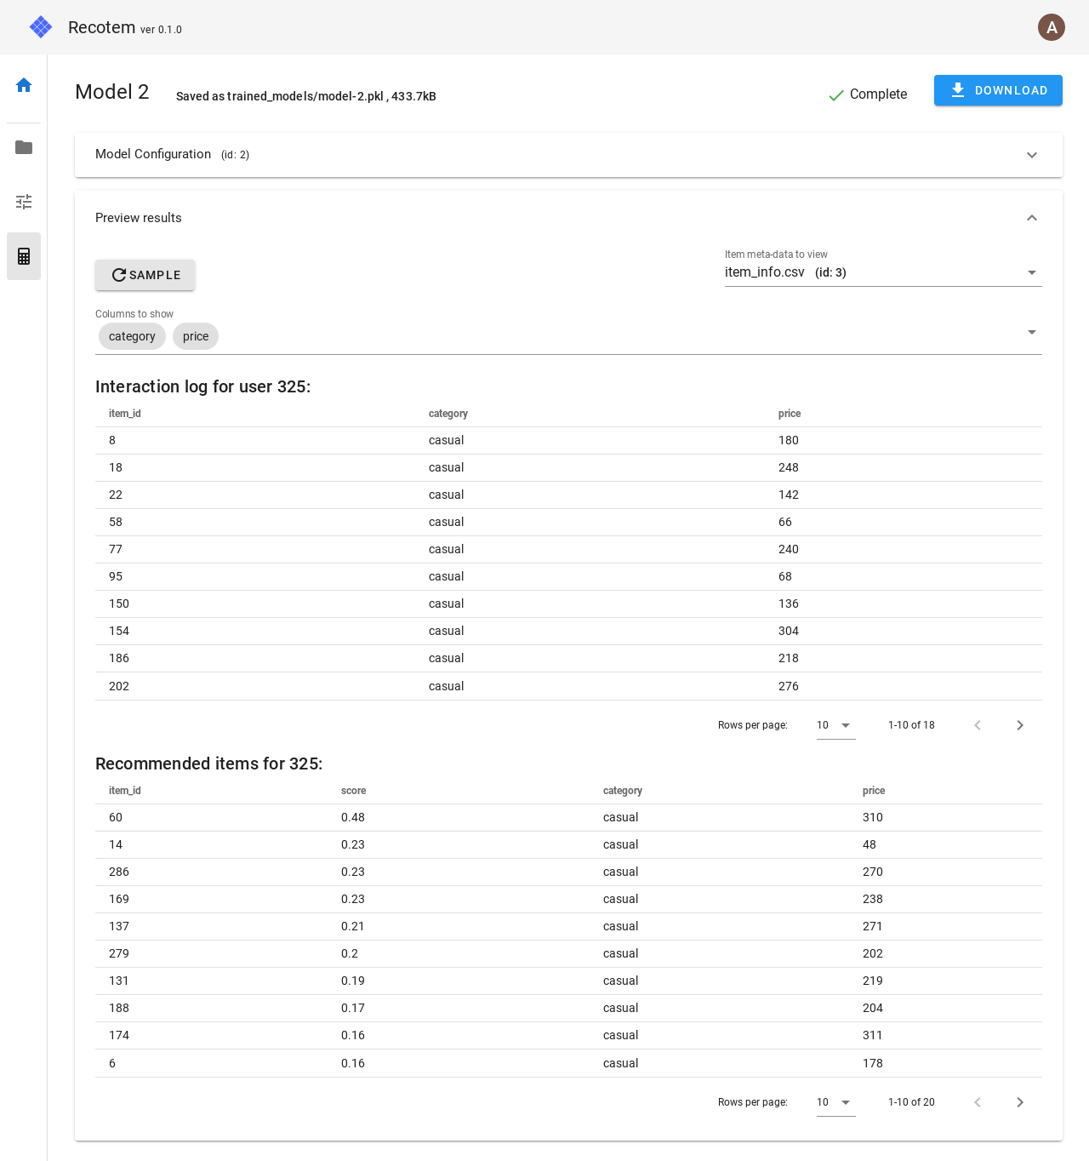
Task: Go to next page of recommended items
Action: pos(1019,1102)
